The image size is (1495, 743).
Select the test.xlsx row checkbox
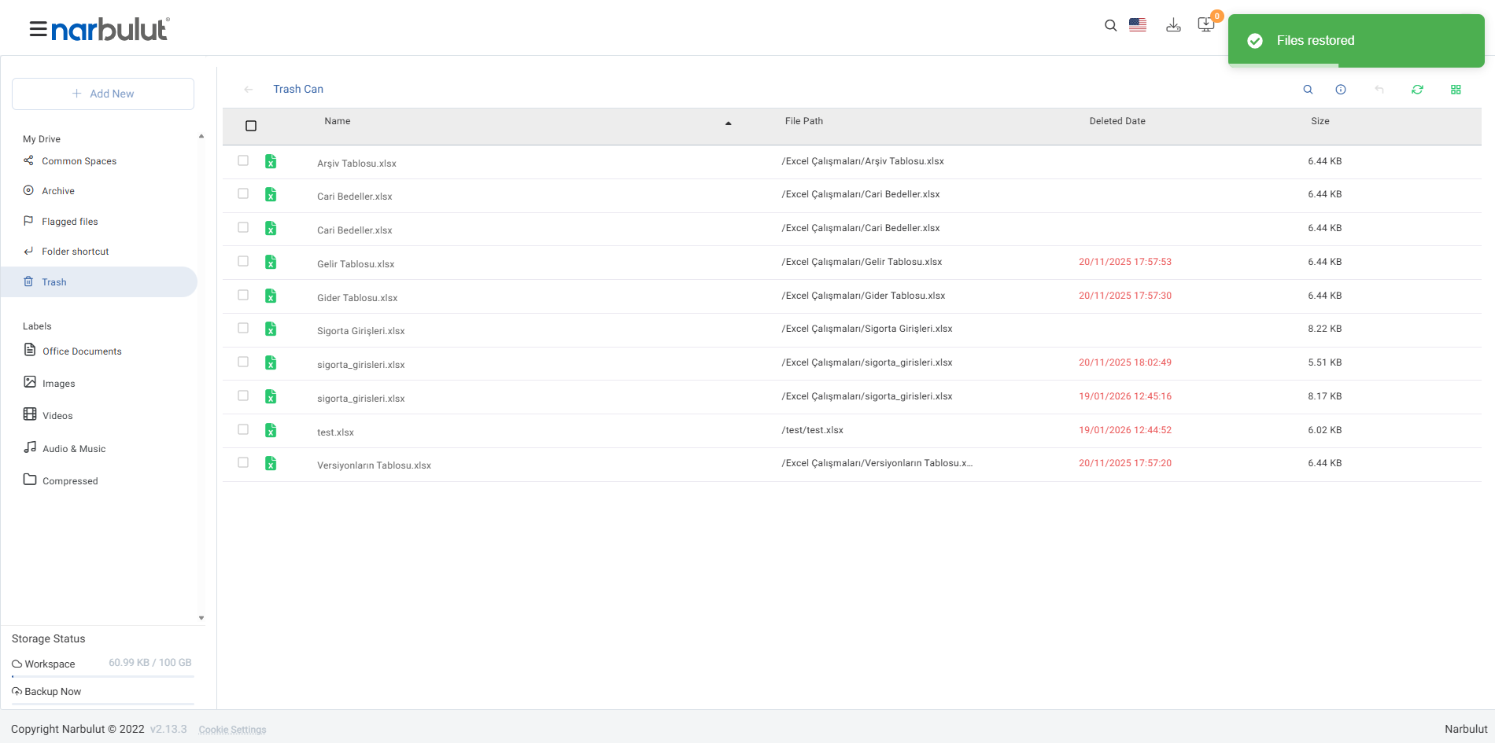pyautogui.click(x=243, y=429)
